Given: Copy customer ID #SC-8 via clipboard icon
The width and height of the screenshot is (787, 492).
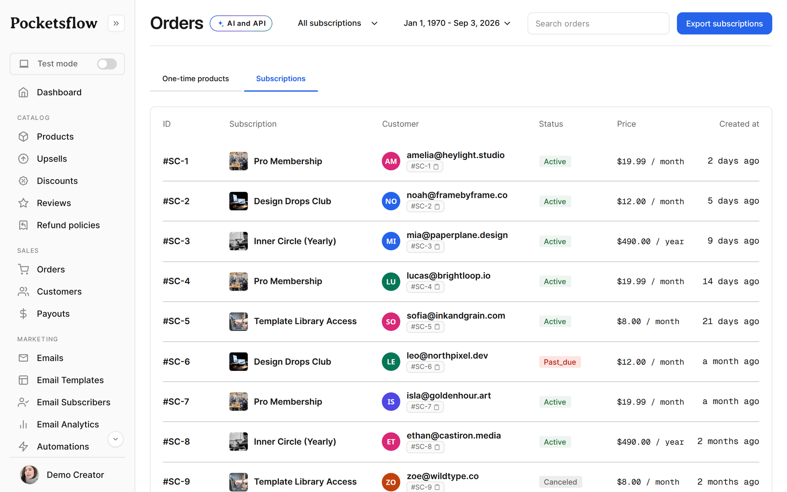Looking at the screenshot, I should (437, 447).
